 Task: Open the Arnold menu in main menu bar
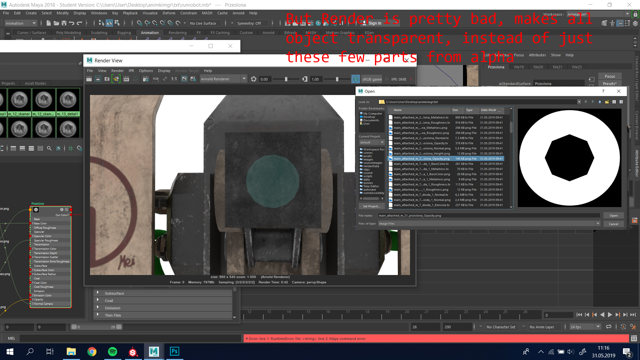point(238,13)
